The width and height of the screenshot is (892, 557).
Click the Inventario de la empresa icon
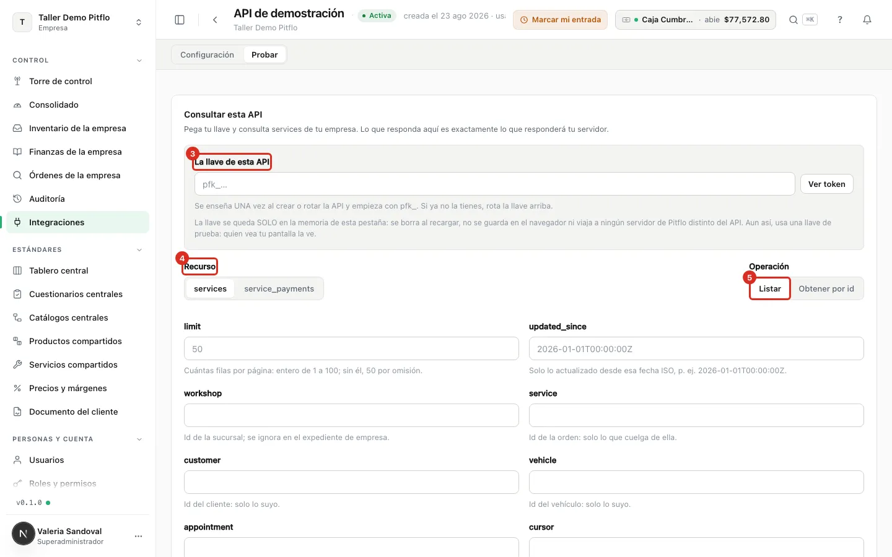(17, 128)
